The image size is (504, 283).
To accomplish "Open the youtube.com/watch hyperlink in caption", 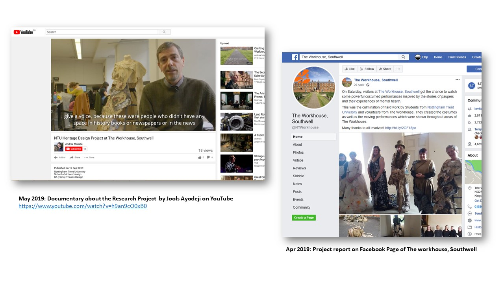I will pyautogui.click(x=83, y=206).
